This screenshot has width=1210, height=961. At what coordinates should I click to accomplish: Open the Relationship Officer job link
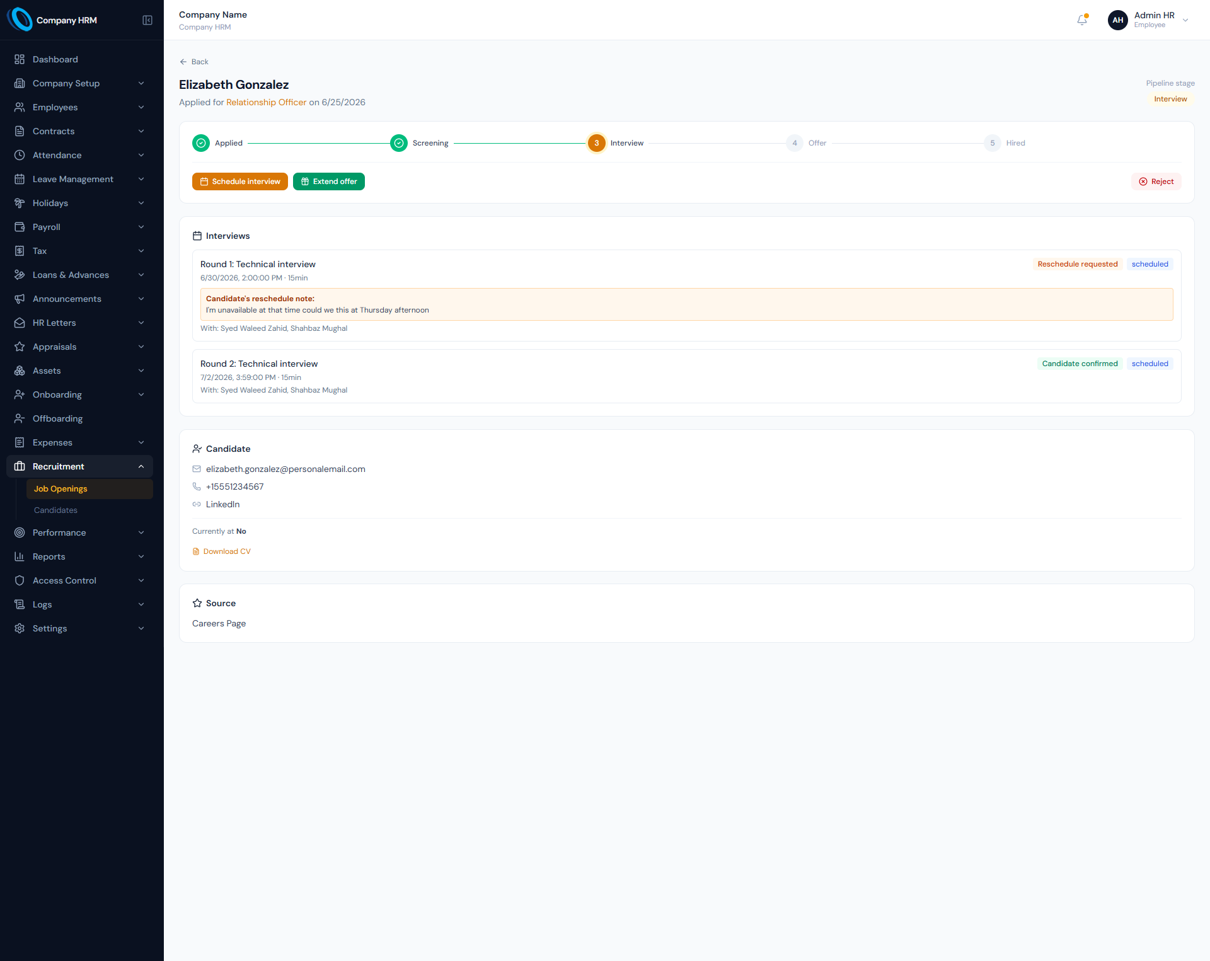pyautogui.click(x=266, y=102)
